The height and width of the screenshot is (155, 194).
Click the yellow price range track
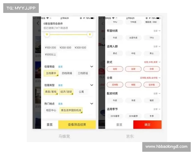(x=68, y=35)
